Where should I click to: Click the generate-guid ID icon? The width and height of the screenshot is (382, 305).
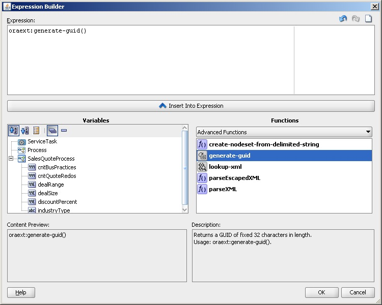202,156
